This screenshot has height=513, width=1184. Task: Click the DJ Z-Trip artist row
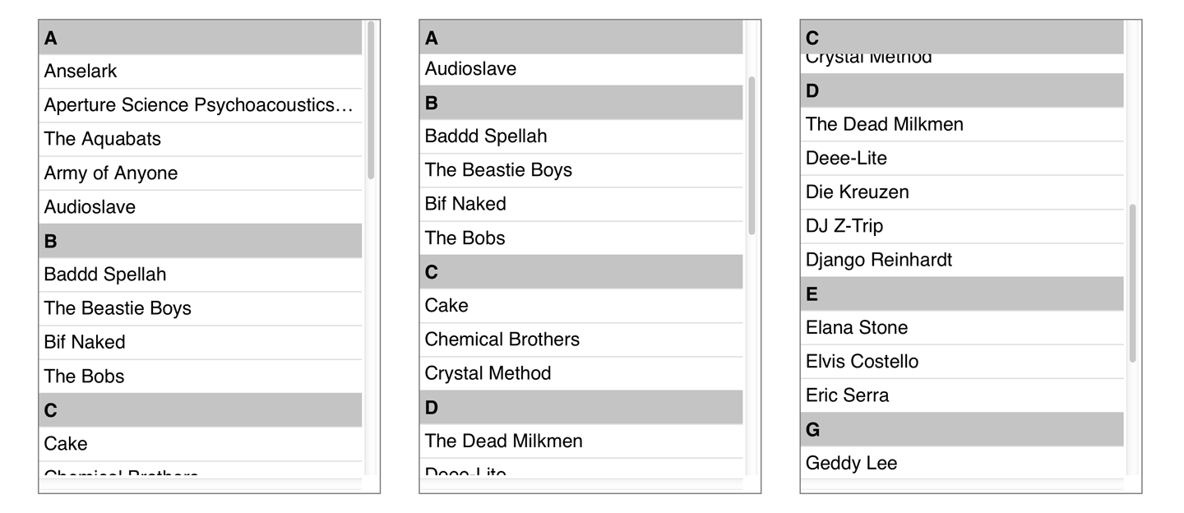pyautogui.click(x=961, y=226)
